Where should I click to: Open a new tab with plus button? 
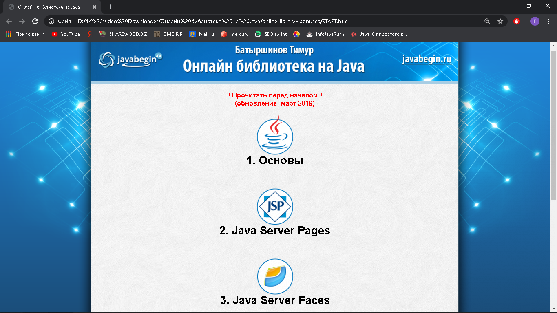coord(110,7)
